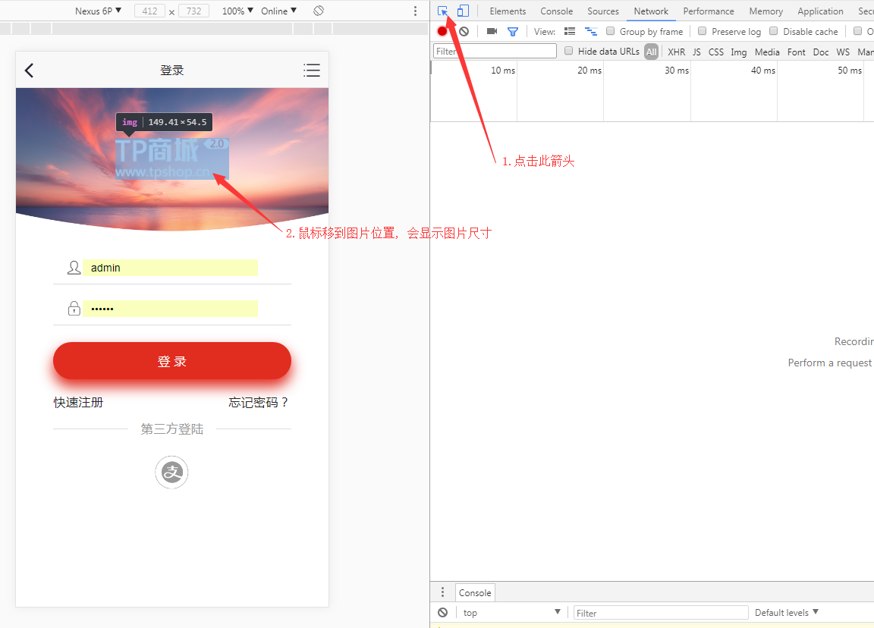Screen dimensions: 874x628
Task: Switch to the Console tab
Action: coord(556,11)
